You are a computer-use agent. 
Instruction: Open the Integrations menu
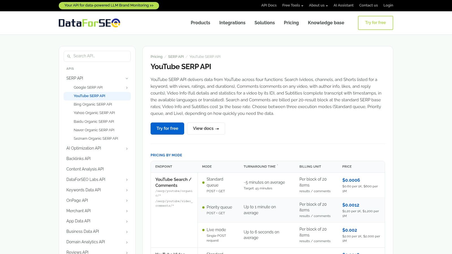point(232,23)
